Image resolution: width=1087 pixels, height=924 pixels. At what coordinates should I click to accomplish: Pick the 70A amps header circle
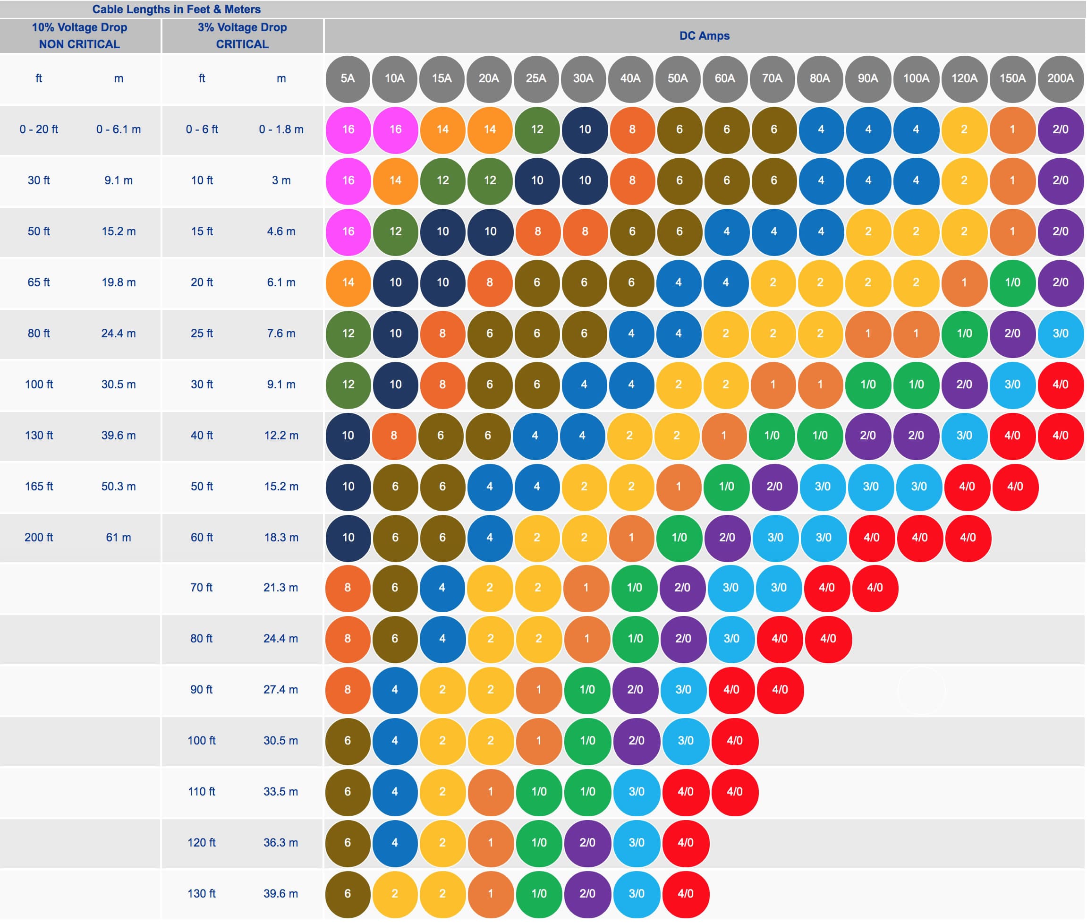(773, 78)
